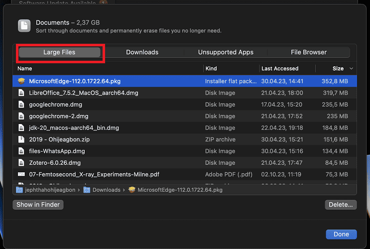Select the Large Files tab

(59, 52)
